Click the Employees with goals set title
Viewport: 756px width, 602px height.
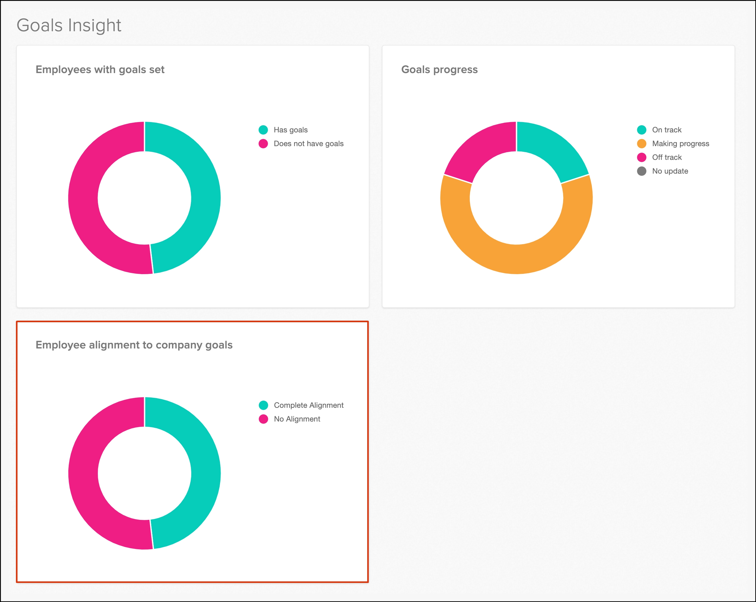[100, 69]
